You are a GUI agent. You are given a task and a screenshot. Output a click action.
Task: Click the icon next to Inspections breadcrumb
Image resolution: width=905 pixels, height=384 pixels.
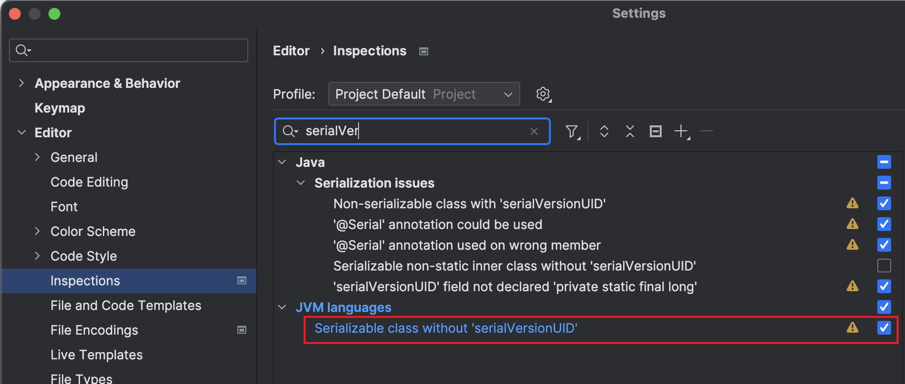[x=424, y=51]
